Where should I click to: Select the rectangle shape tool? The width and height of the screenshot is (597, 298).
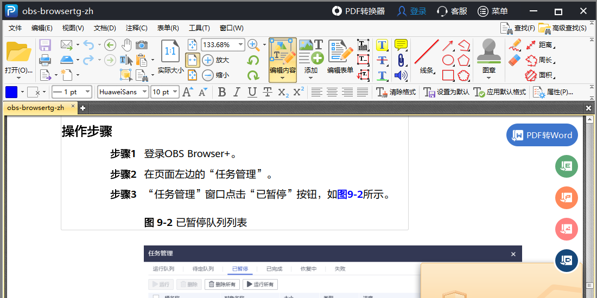click(448, 75)
